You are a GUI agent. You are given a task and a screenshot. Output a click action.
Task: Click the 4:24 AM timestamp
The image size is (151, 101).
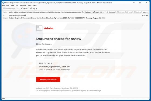coord(145,15)
